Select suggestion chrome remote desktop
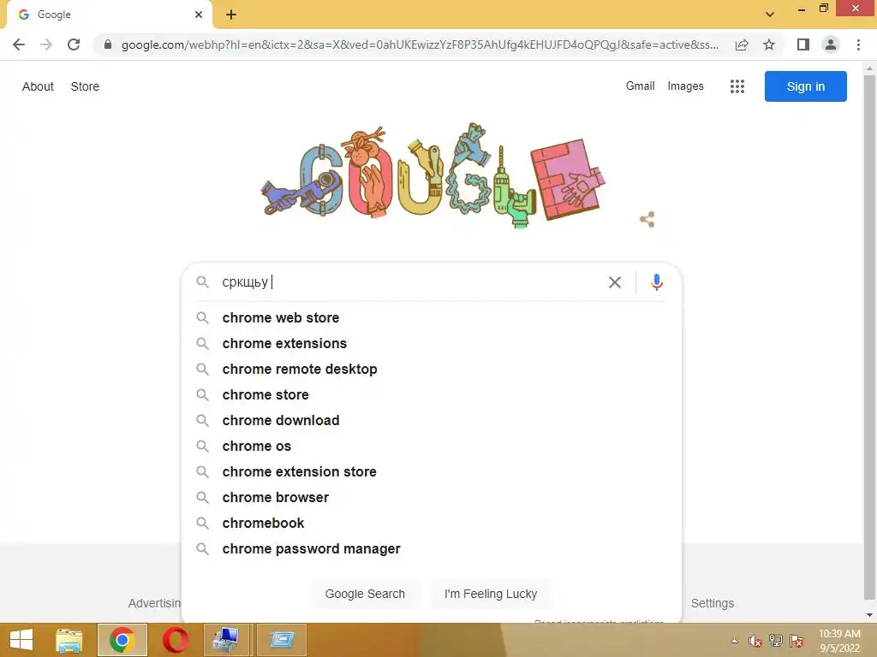Viewport: 877px width, 657px height. coord(432,370)
